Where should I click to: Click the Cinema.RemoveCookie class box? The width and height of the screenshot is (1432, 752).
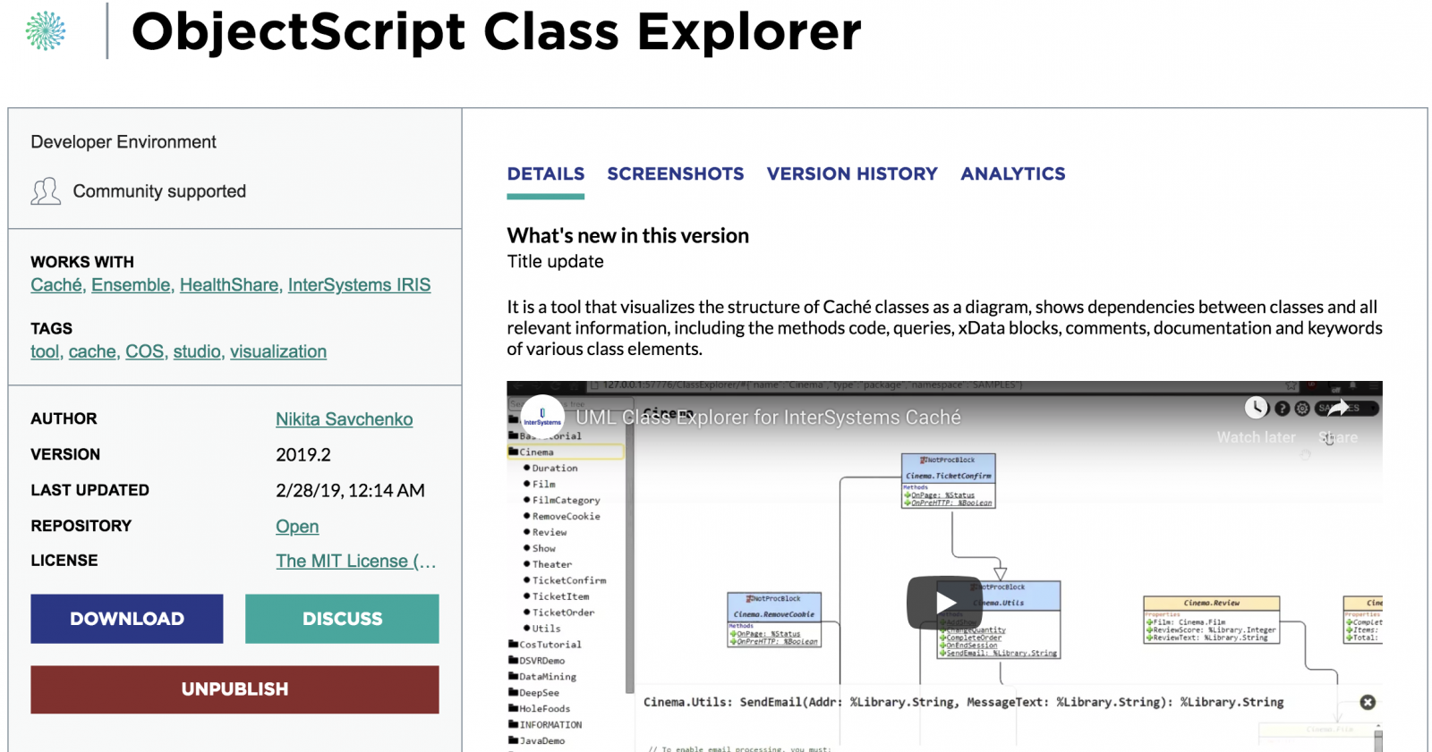[774, 620]
